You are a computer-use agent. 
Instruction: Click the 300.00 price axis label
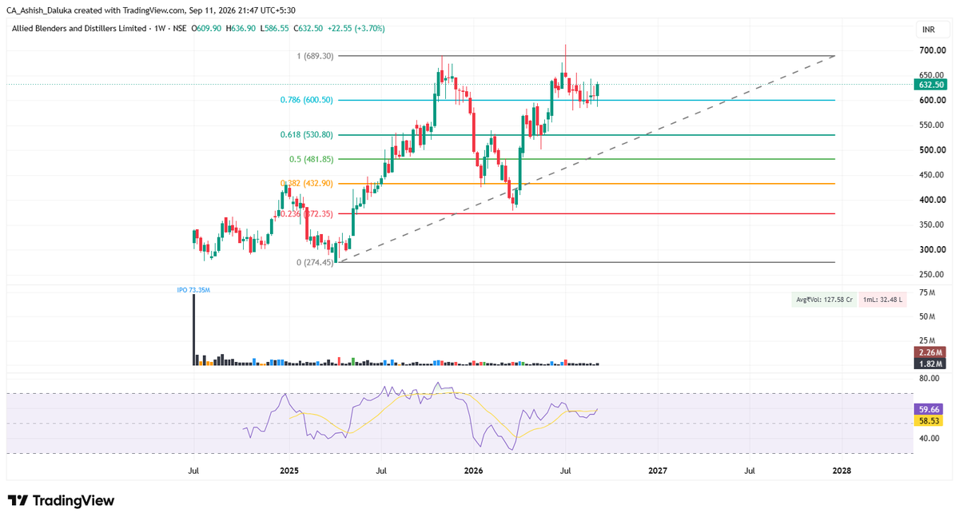coord(931,250)
